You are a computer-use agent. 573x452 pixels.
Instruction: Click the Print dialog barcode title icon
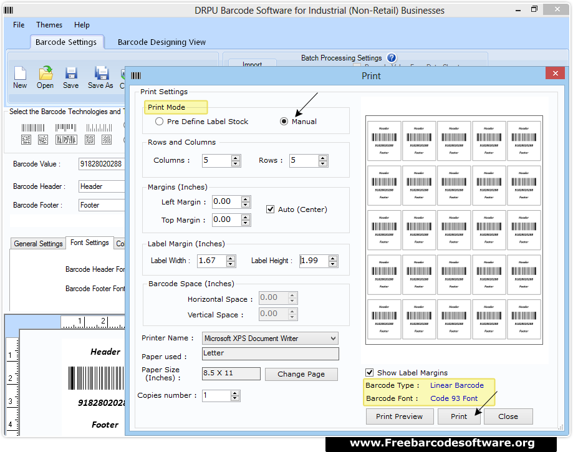click(x=136, y=75)
